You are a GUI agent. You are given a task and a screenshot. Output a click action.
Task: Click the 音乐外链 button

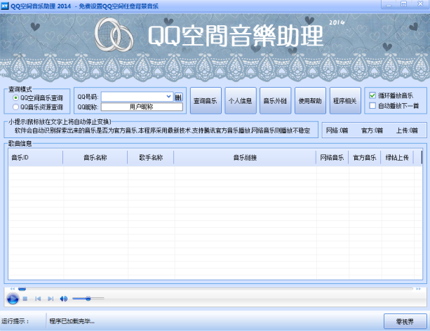pyautogui.click(x=275, y=101)
